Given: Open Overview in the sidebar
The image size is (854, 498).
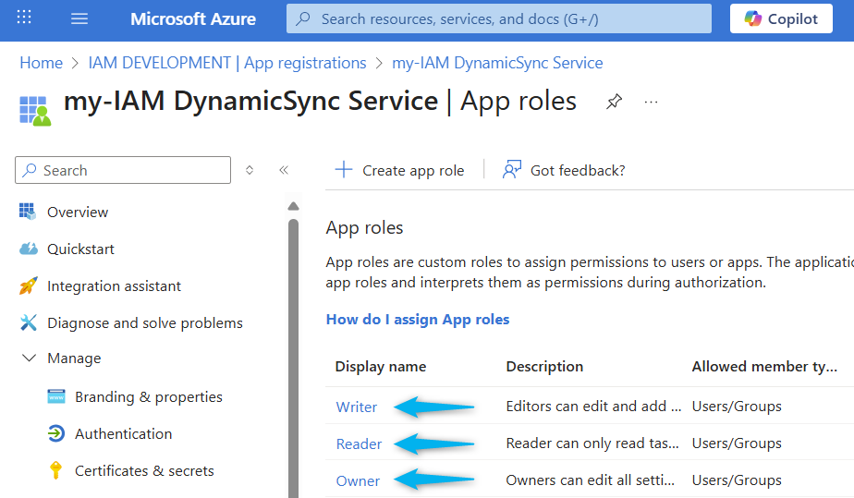Looking at the screenshot, I should click(x=78, y=212).
